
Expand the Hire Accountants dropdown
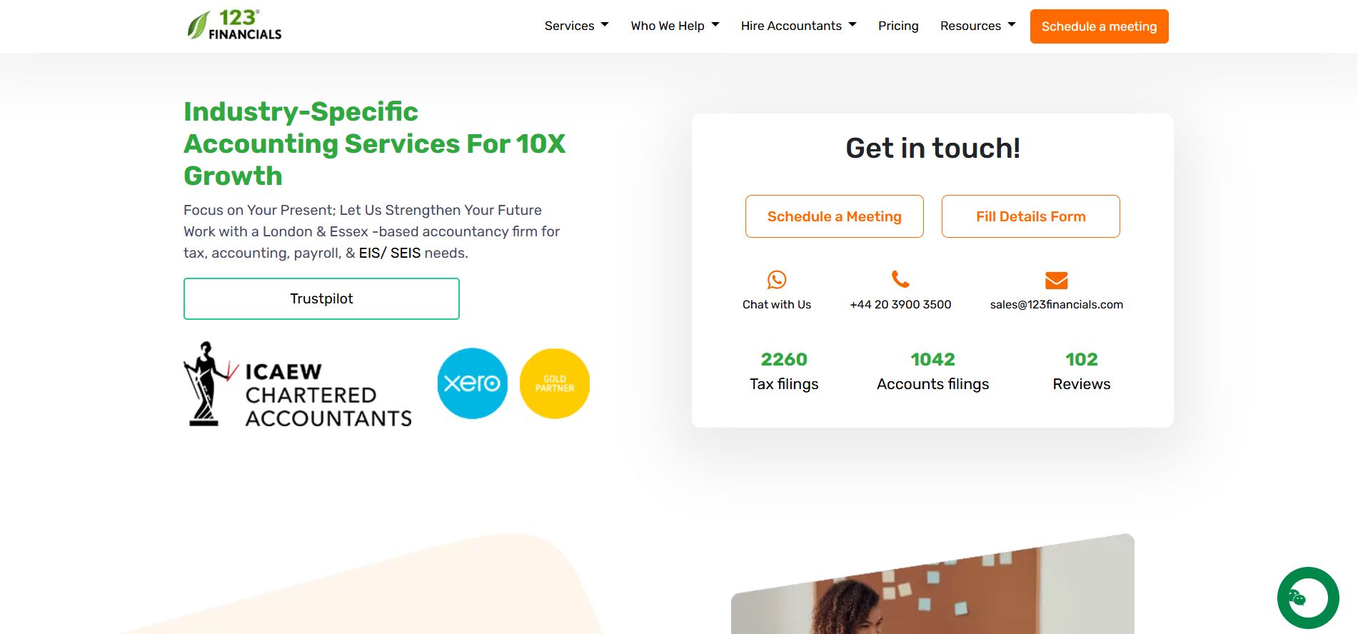pyautogui.click(x=798, y=26)
